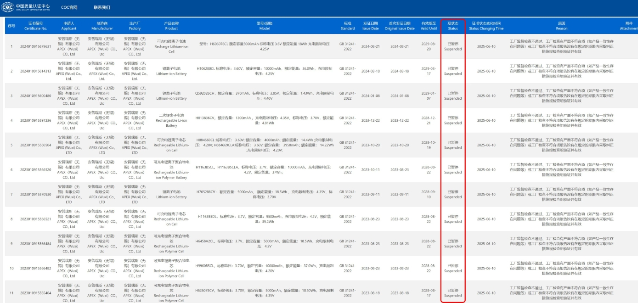The width and height of the screenshot is (638, 303).
Task: Click the valid until date 2029-08-20
Action: 429,46
